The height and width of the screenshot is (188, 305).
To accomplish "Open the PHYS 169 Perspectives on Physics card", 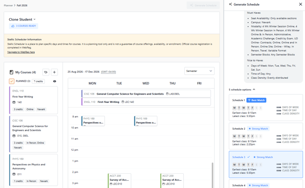I will click(x=33, y=170).
